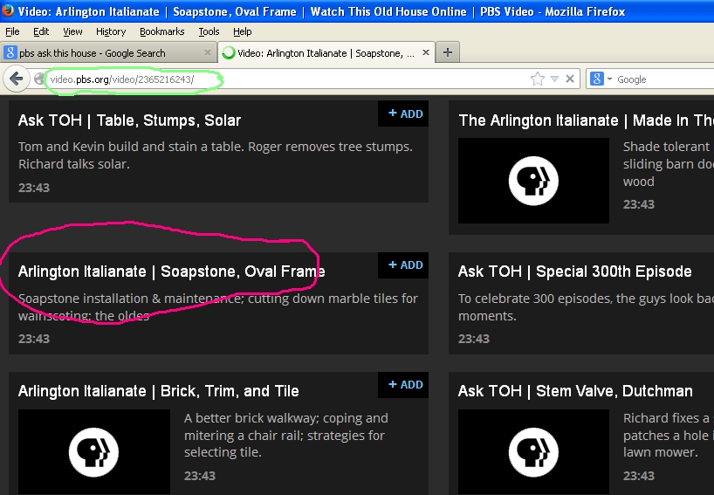Image resolution: width=714 pixels, height=495 pixels.
Task: Click the Brick, Trim, and Tile PBS thumbnail
Action: [x=93, y=451]
